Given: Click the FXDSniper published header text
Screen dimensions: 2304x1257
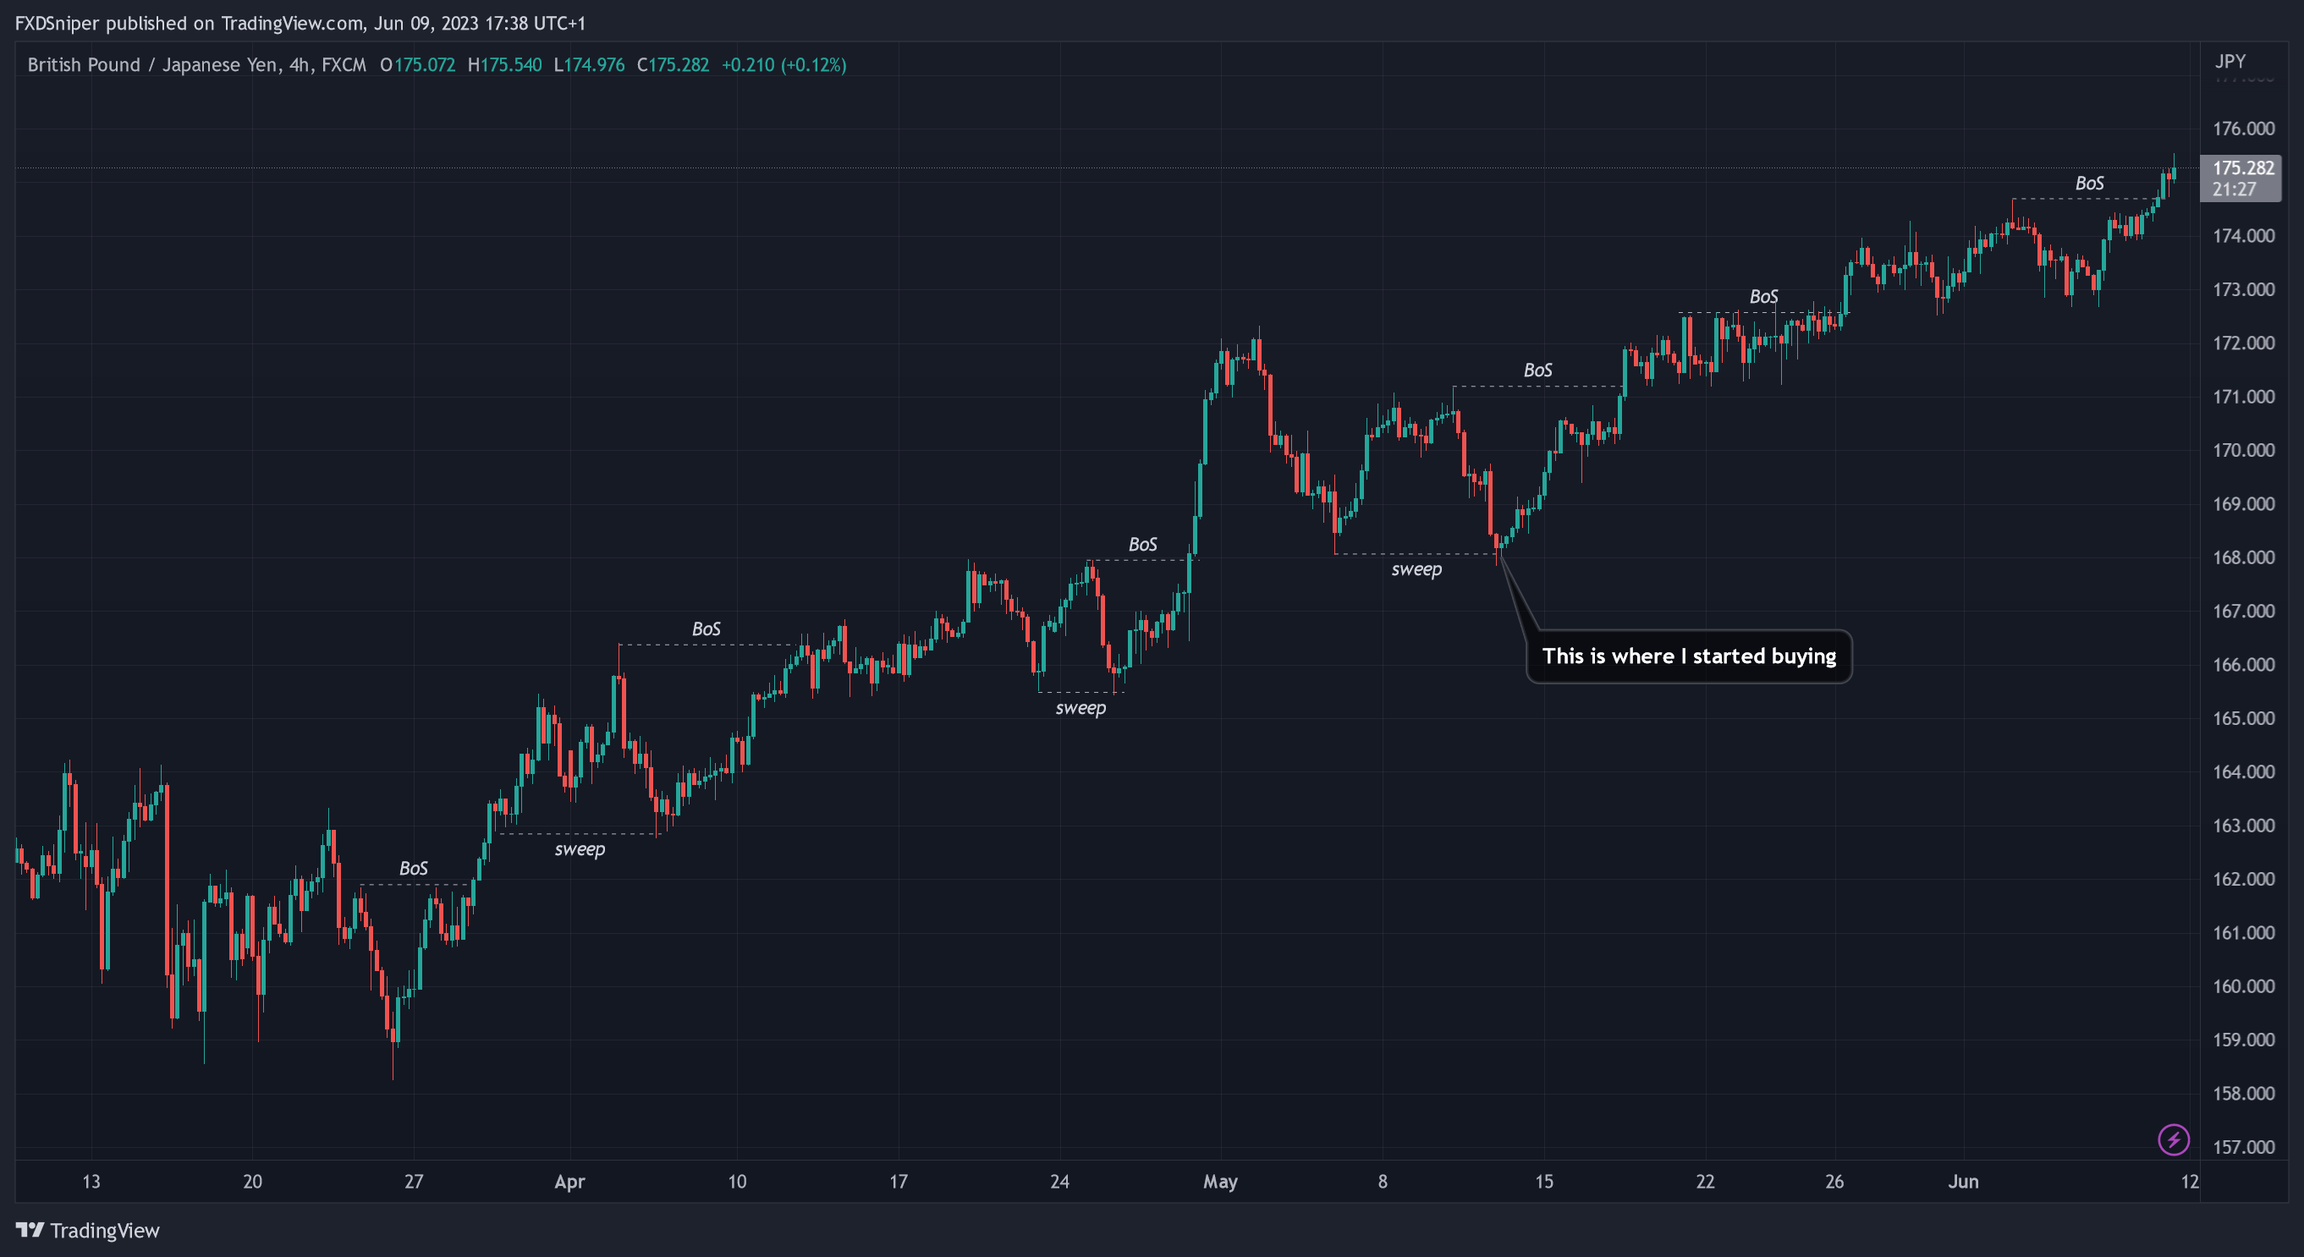Looking at the screenshot, I should (x=300, y=23).
